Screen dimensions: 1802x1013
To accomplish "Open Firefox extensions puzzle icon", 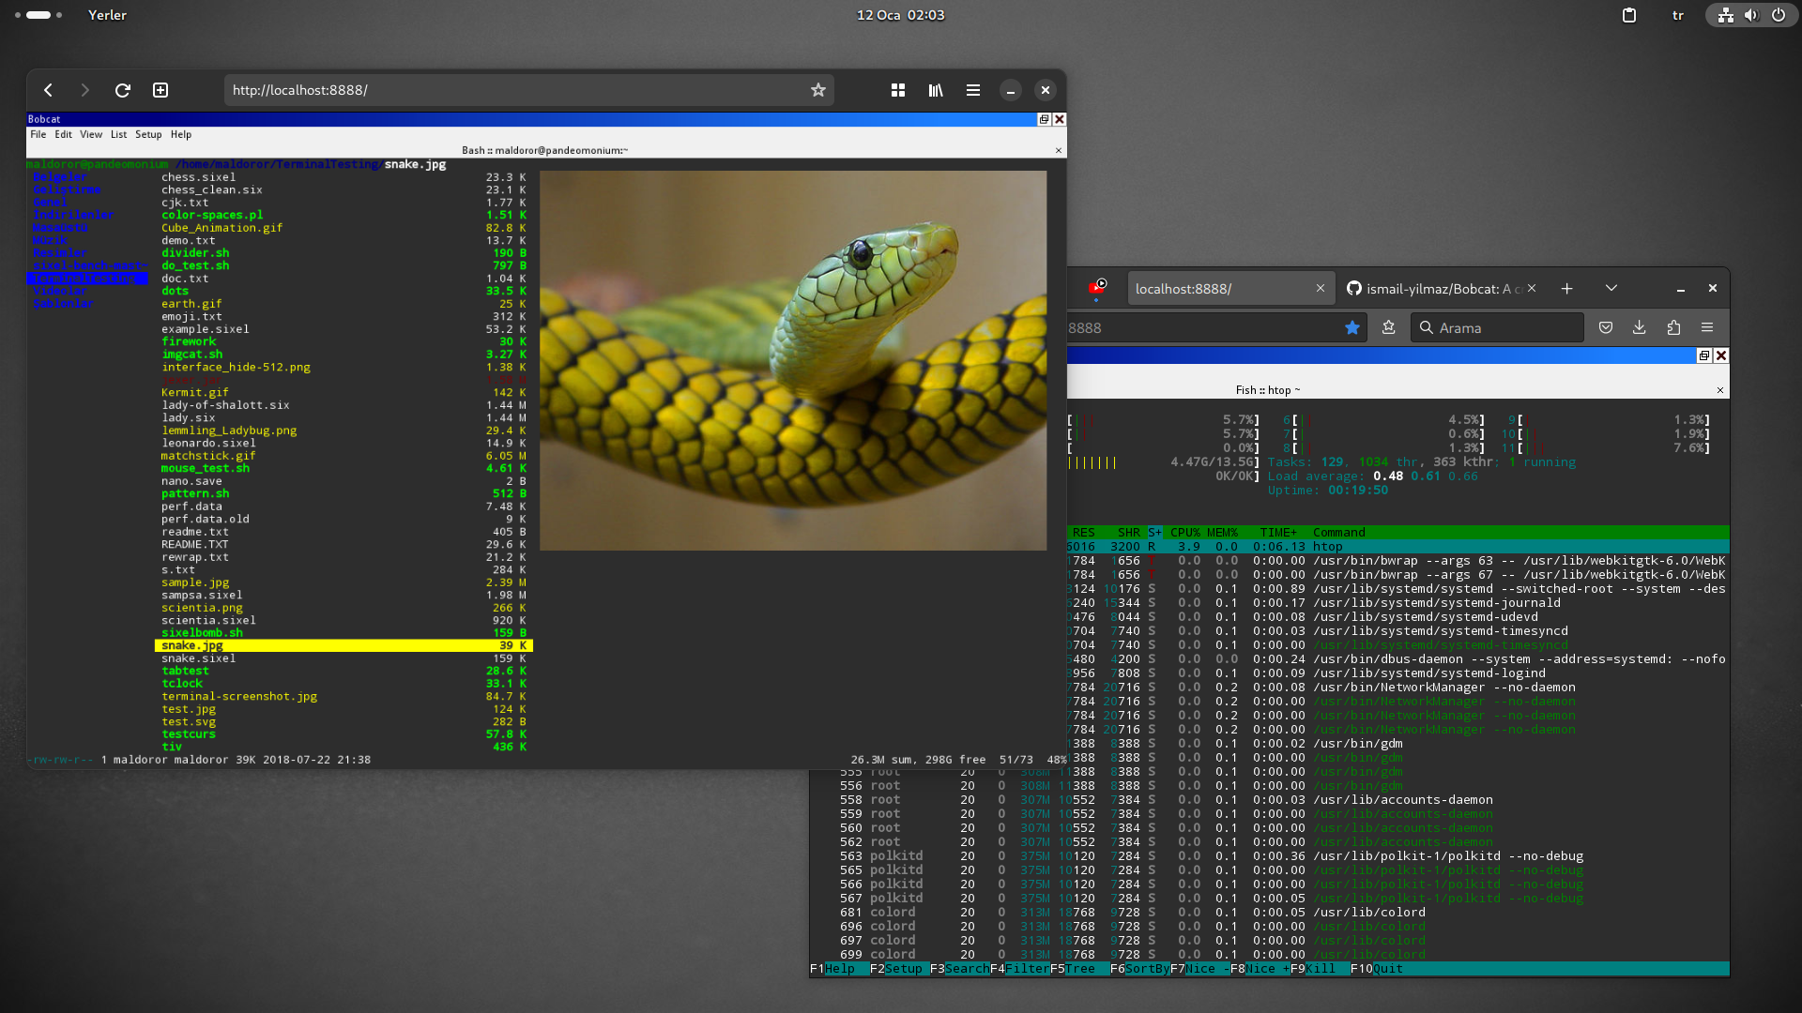I will [x=1673, y=327].
